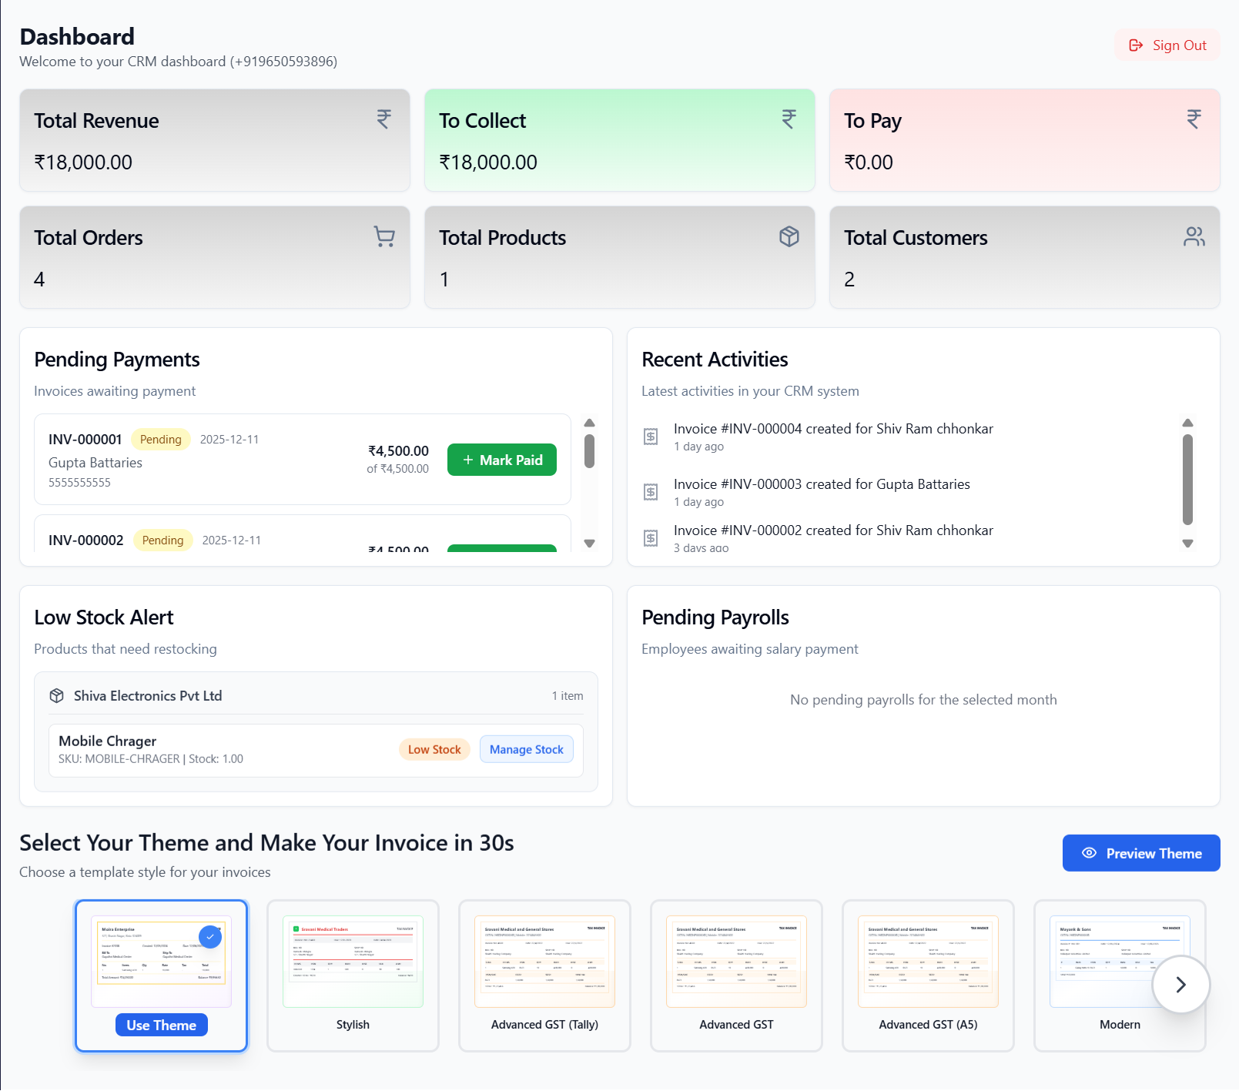
Task: Click the down arrow on Recent Activities scrollbar
Action: pos(1187,544)
